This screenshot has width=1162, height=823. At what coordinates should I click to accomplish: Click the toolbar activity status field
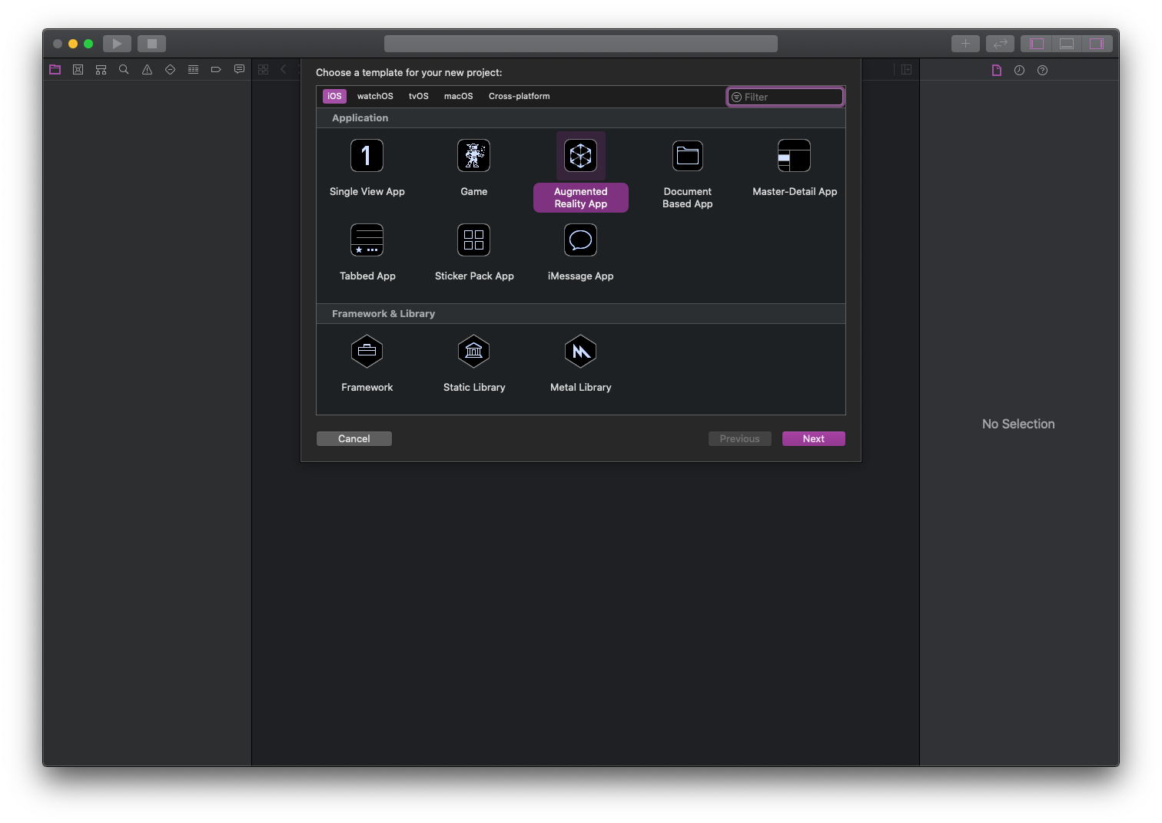pyautogui.click(x=580, y=44)
